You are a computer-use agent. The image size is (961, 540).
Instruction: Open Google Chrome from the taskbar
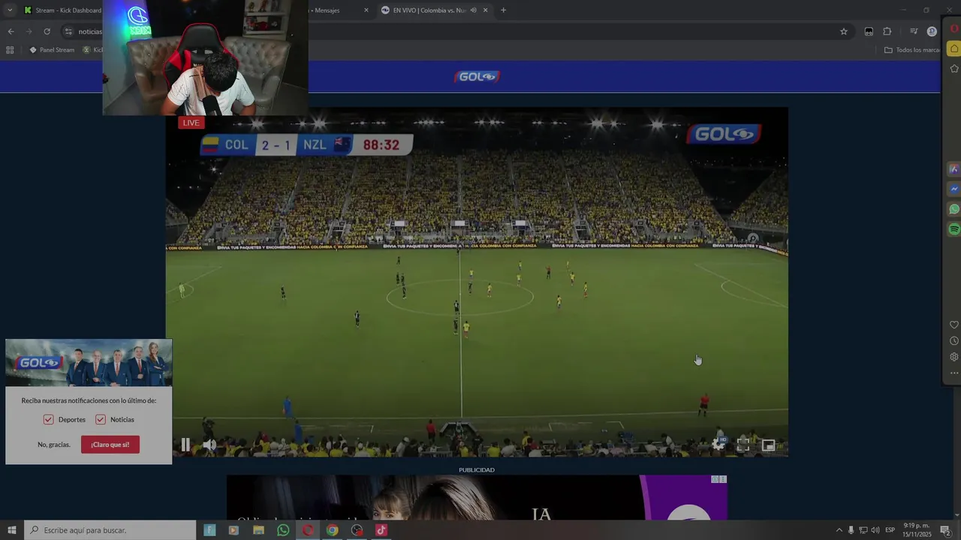click(332, 530)
